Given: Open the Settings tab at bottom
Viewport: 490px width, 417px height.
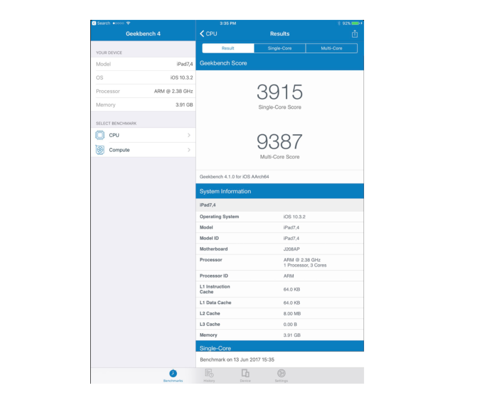Looking at the screenshot, I should point(281,376).
